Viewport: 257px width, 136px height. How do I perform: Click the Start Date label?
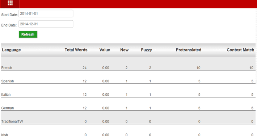[x=9, y=15]
